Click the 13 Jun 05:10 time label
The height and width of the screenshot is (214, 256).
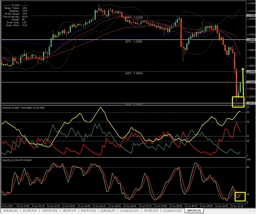point(99,206)
